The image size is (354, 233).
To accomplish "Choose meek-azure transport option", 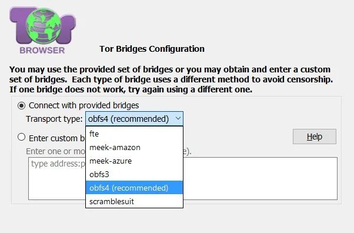I will (134, 161).
